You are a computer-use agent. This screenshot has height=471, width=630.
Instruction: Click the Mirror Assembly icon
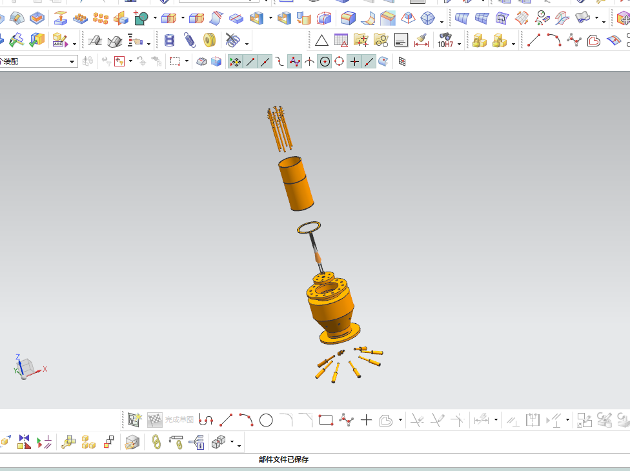24,442
